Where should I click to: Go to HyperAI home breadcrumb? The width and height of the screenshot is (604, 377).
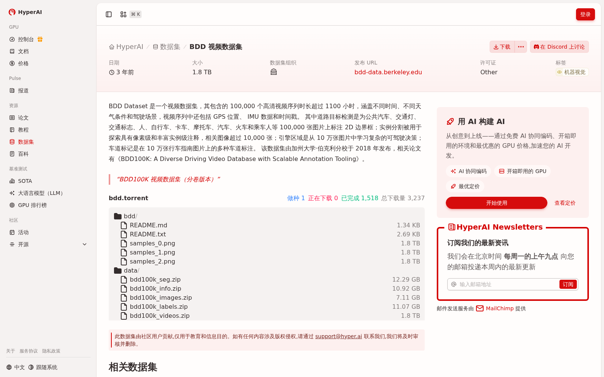(x=126, y=47)
